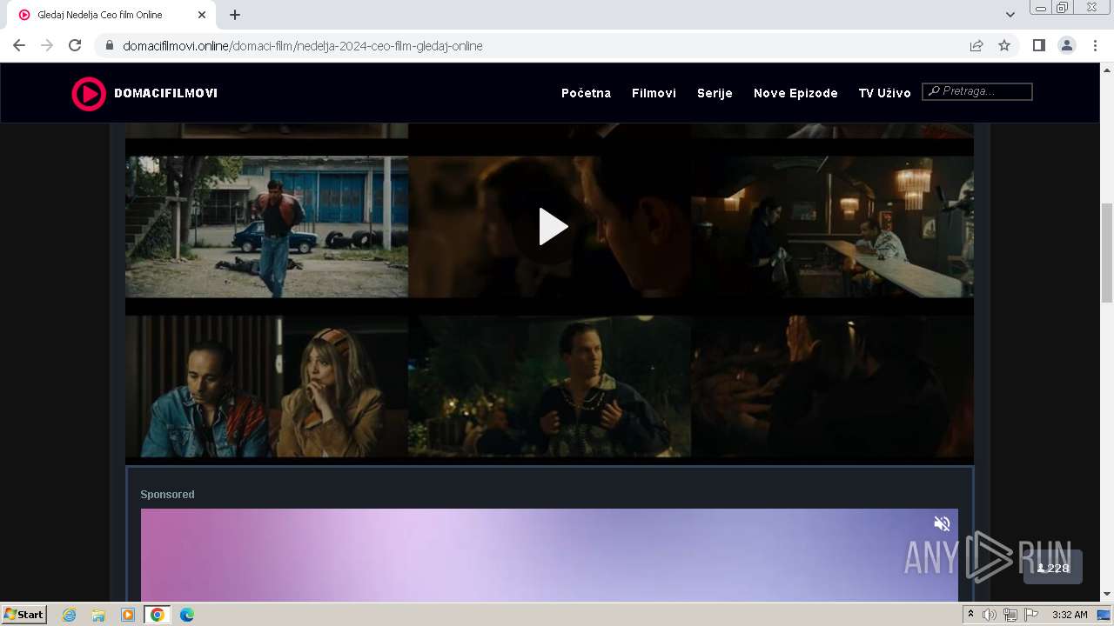Expand the tab search dropdown
The height and width of the screenshot is (626, 1114).
tap(1010, 15)
